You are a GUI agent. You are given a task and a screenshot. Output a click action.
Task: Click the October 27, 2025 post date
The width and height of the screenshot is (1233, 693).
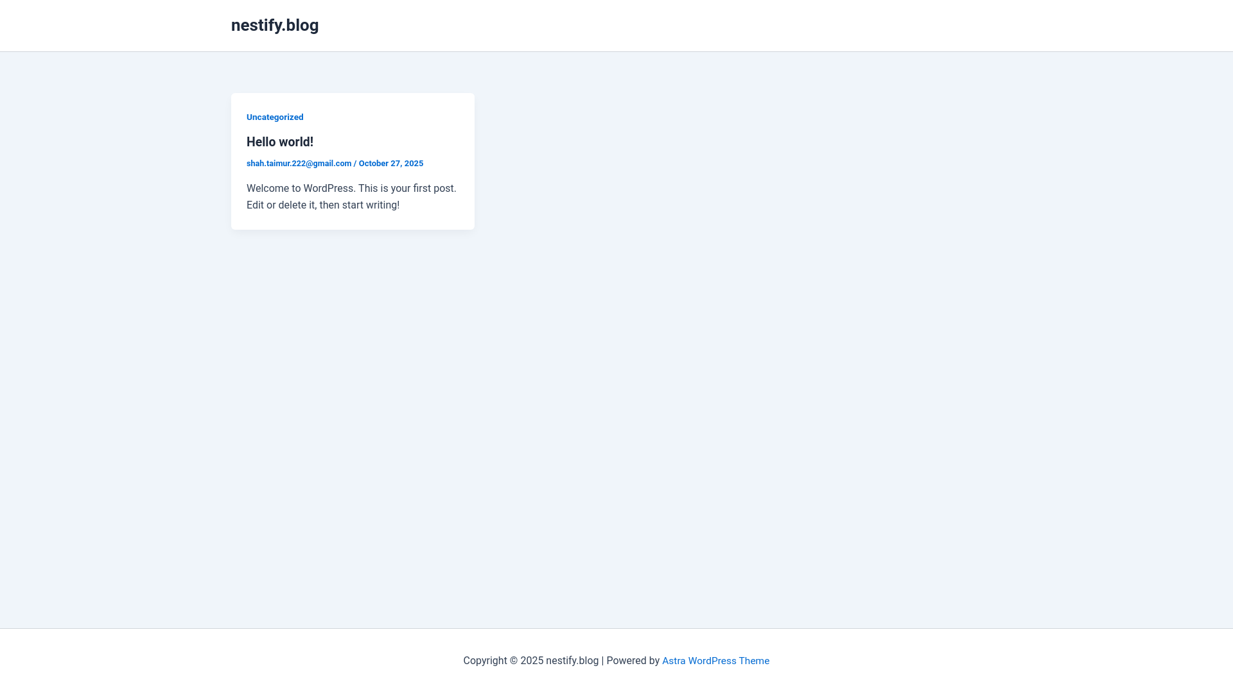(x=390, y=164)
